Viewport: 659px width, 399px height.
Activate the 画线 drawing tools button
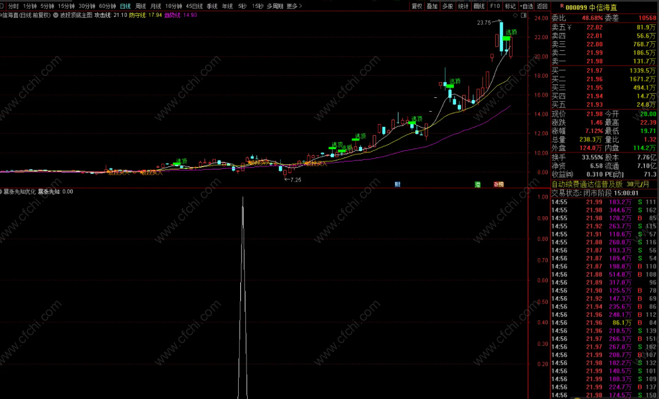479,6
